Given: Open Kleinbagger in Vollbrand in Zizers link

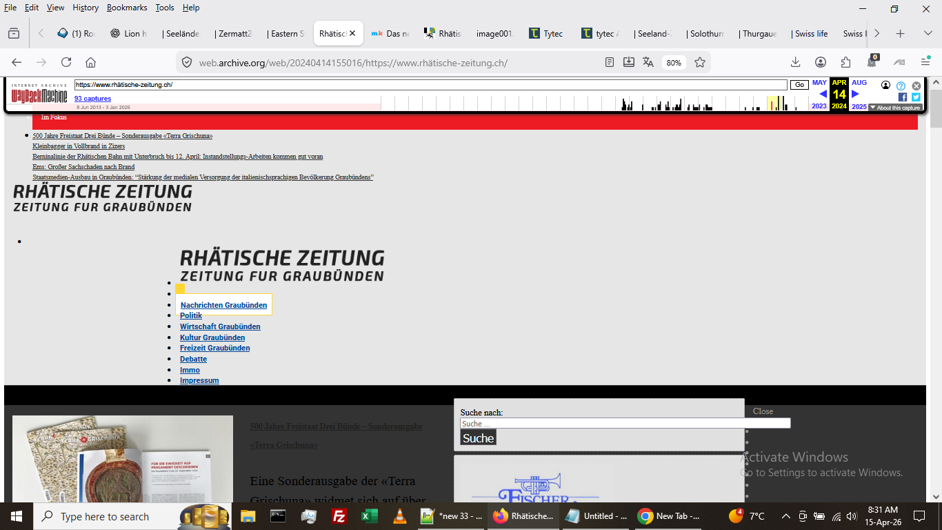Looking at the screenshot, I should [79, 146].
